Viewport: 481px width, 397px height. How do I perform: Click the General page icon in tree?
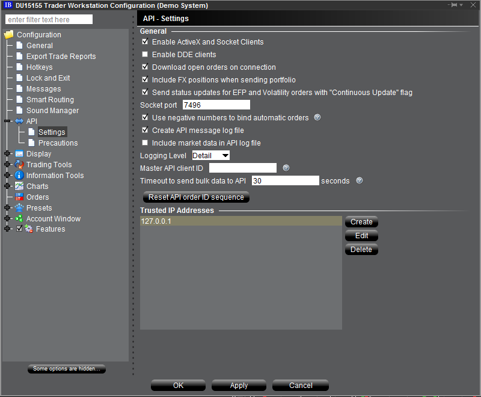[x=20, y=45]
